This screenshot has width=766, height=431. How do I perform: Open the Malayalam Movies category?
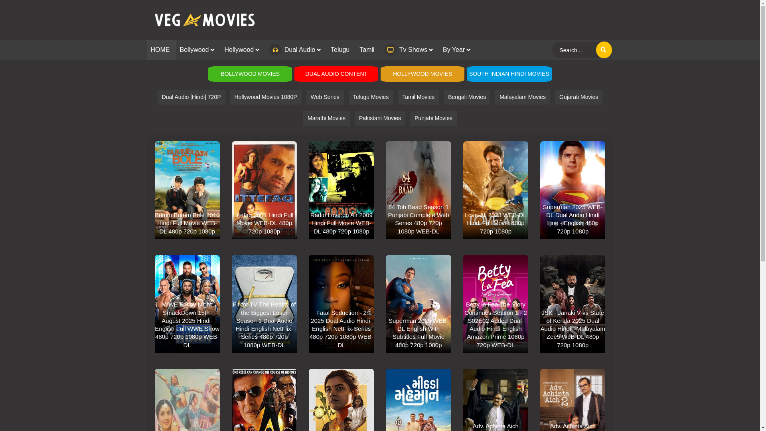(x=522, y=97)
